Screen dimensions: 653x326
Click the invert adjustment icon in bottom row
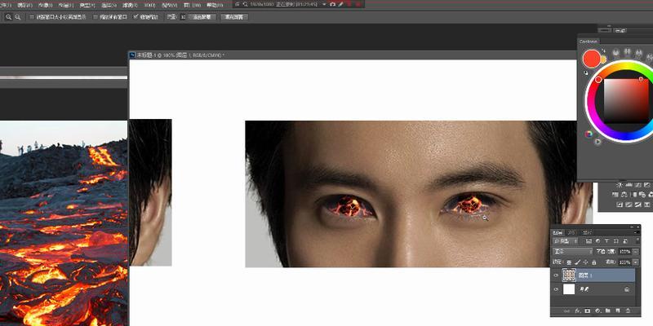620,205
